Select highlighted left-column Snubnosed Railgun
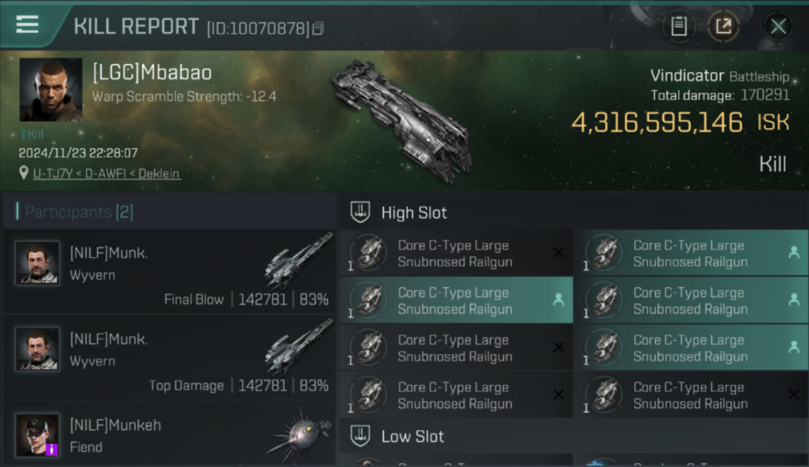 point(456,301)
